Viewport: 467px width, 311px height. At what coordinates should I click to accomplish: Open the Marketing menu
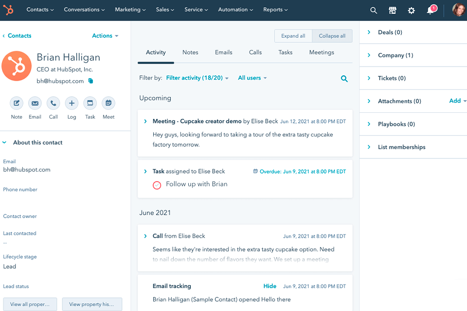coord(130,10)
